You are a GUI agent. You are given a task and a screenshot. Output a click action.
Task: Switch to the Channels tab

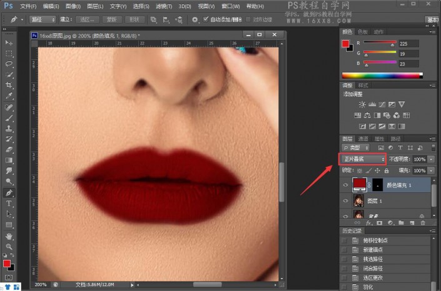coord(363,139)
